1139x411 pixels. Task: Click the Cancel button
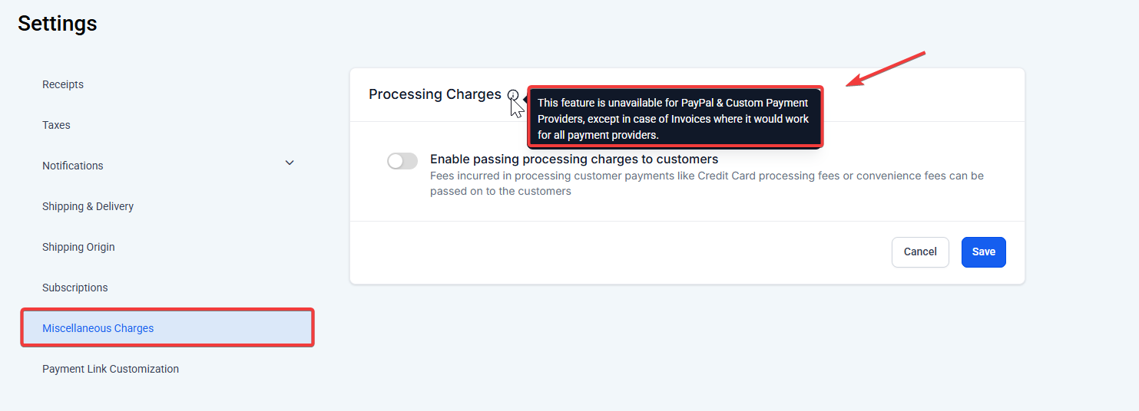(920, 252)
